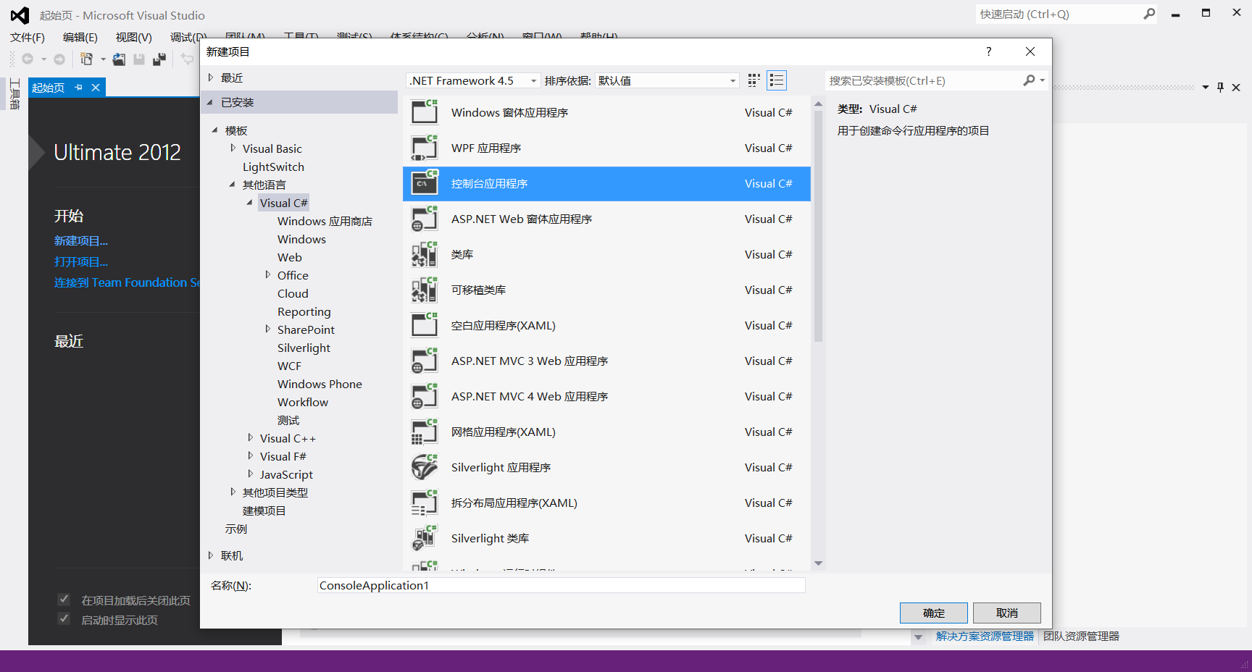Click the Silverlight 类库 template icon

[x=425, y=538]
